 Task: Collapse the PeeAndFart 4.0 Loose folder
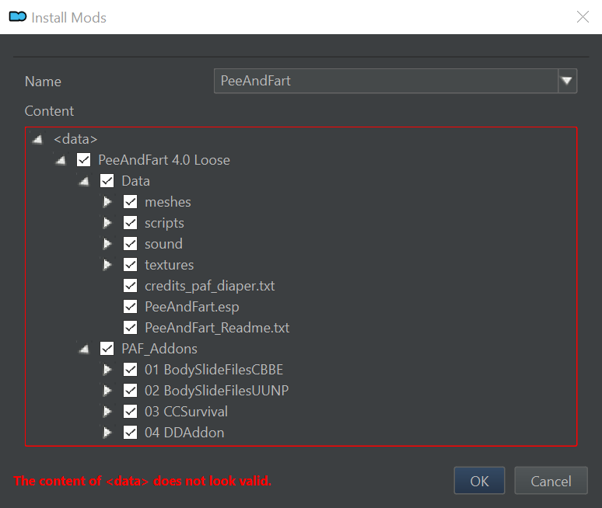[x=61, y=160]
